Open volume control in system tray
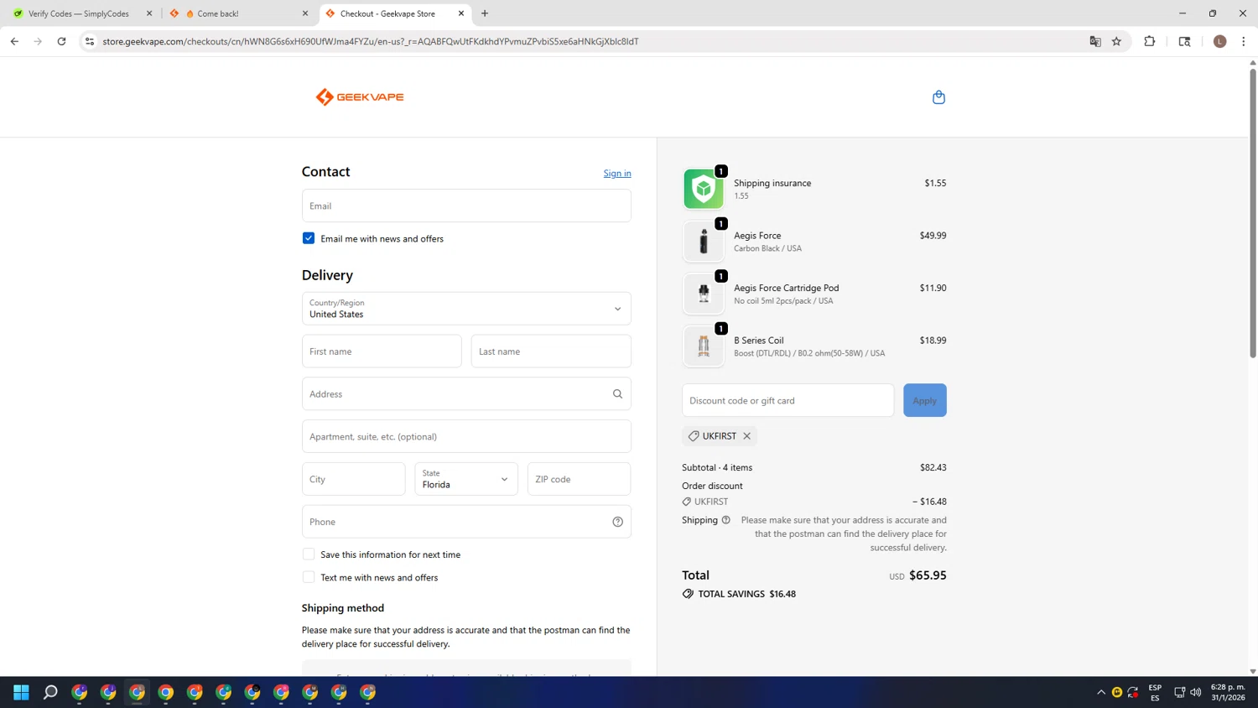The width and height of the screenshot is (1258, 708). point(1195,692)
